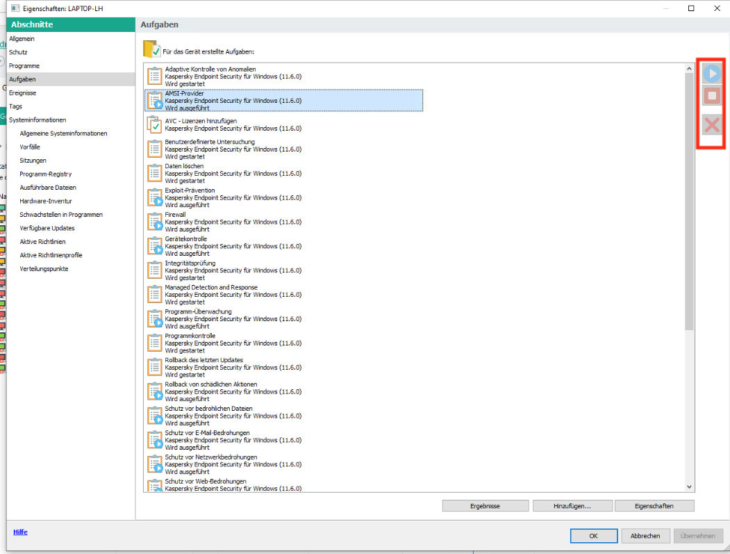
Task: Select the 'Benutzerdefinierte Untersuchung' task name
Action: tap(210, 142)
